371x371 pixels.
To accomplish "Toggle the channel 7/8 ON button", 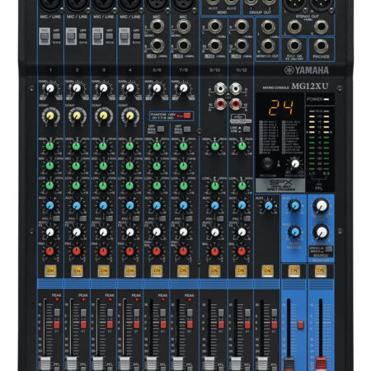I will click(183, 271).
